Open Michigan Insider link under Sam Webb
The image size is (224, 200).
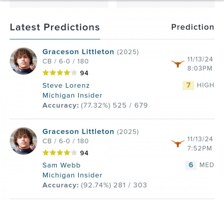[x=72, y=175]
